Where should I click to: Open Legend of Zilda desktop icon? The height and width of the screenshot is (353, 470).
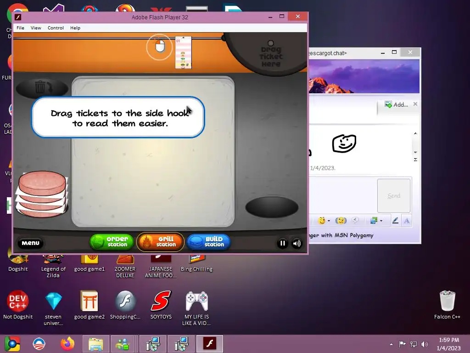[x=53, y=266]
